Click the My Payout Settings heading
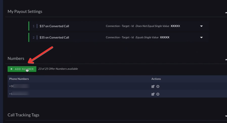Viewport: 227px width, 123px height. point(25,12)
